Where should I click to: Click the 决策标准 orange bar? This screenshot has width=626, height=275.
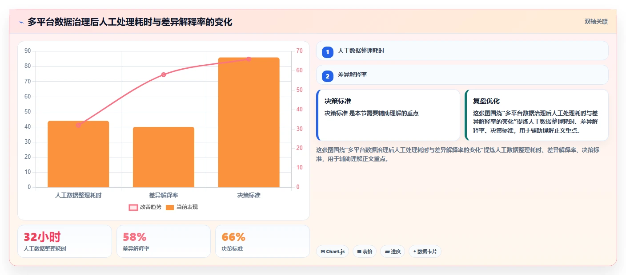249,122
